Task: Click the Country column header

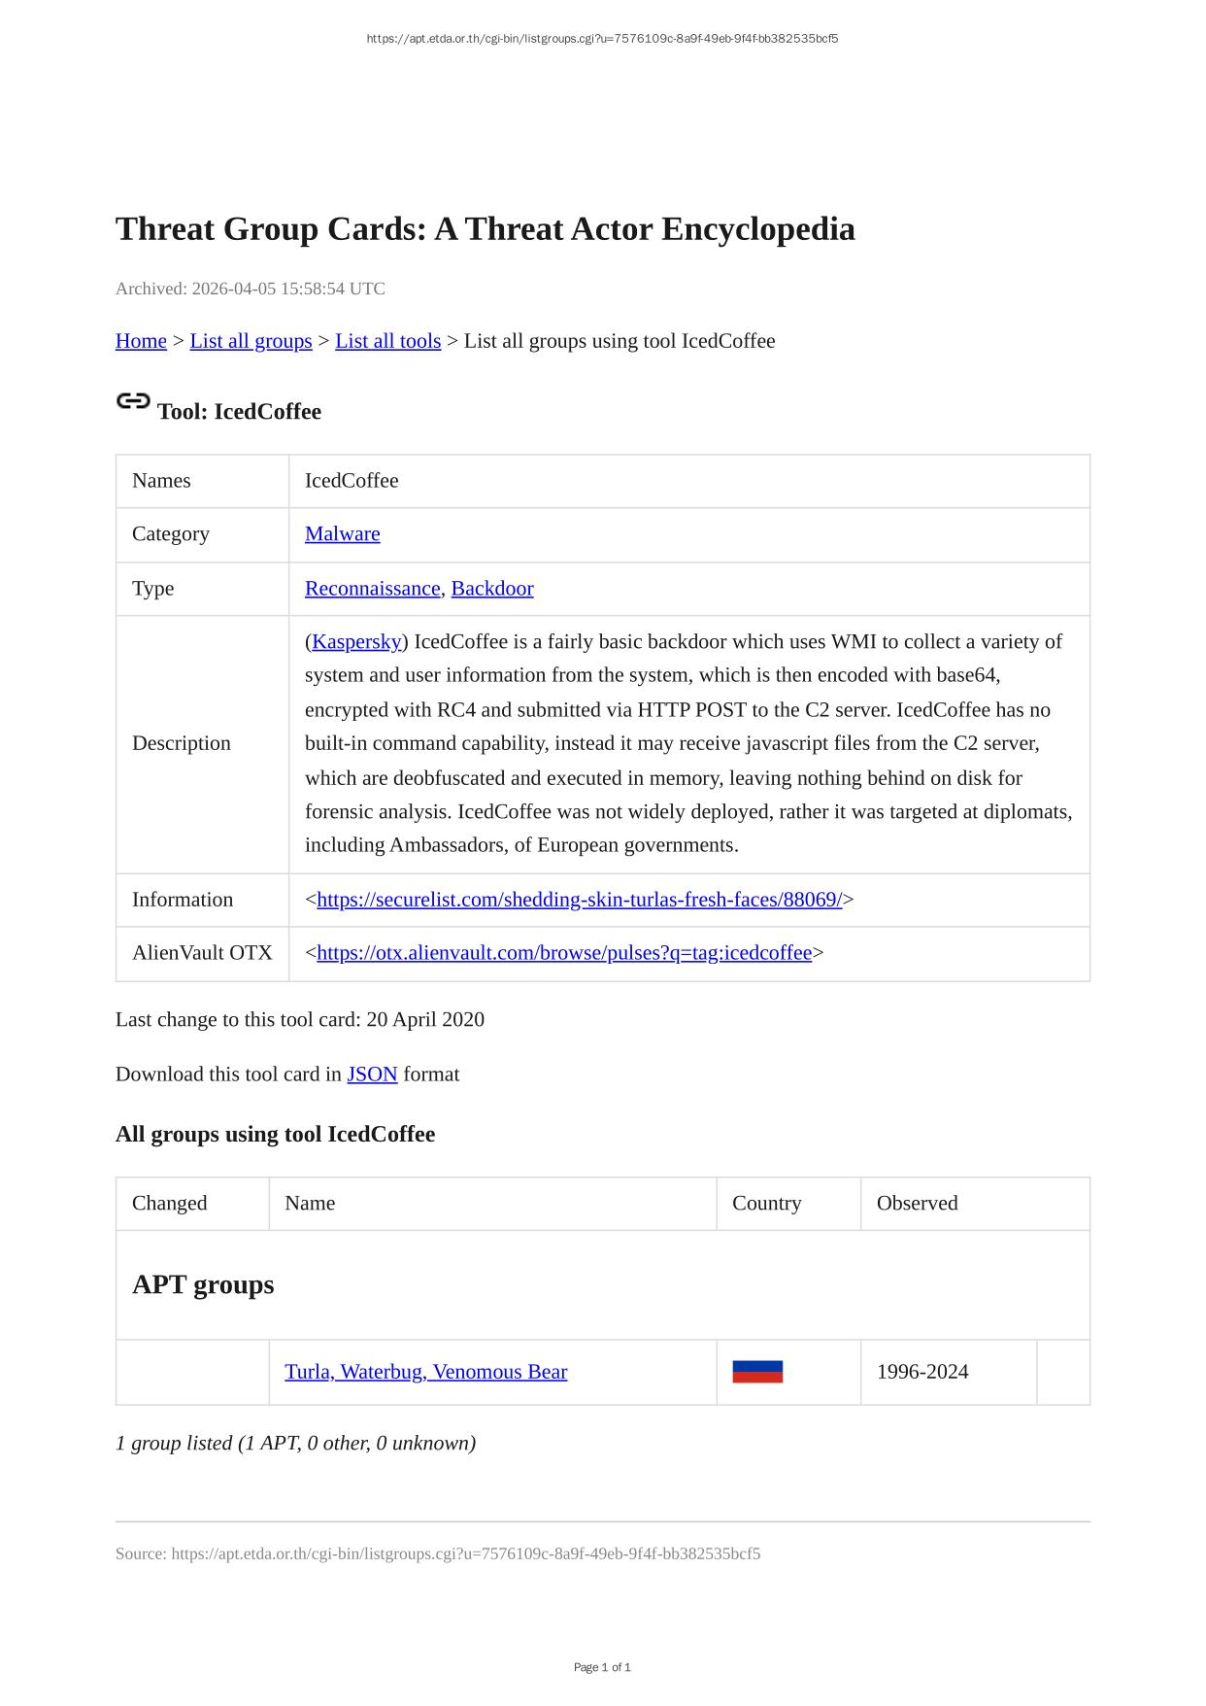Action: [766, 1204]
